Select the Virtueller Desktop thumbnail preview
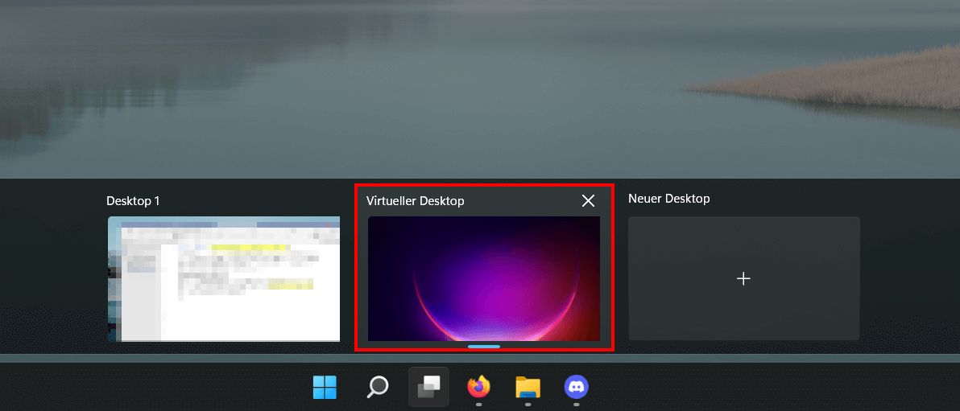960x411 pixels. tap(484, 278)
